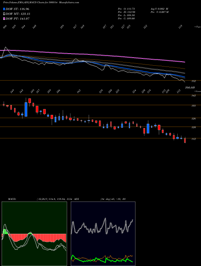This screenshot has height=266, width=201.
Task: Click the '120' price axis label
Action: click(194, 127)
